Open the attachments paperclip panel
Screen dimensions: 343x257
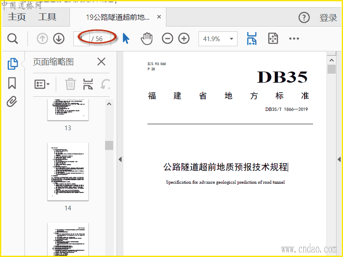12,102
